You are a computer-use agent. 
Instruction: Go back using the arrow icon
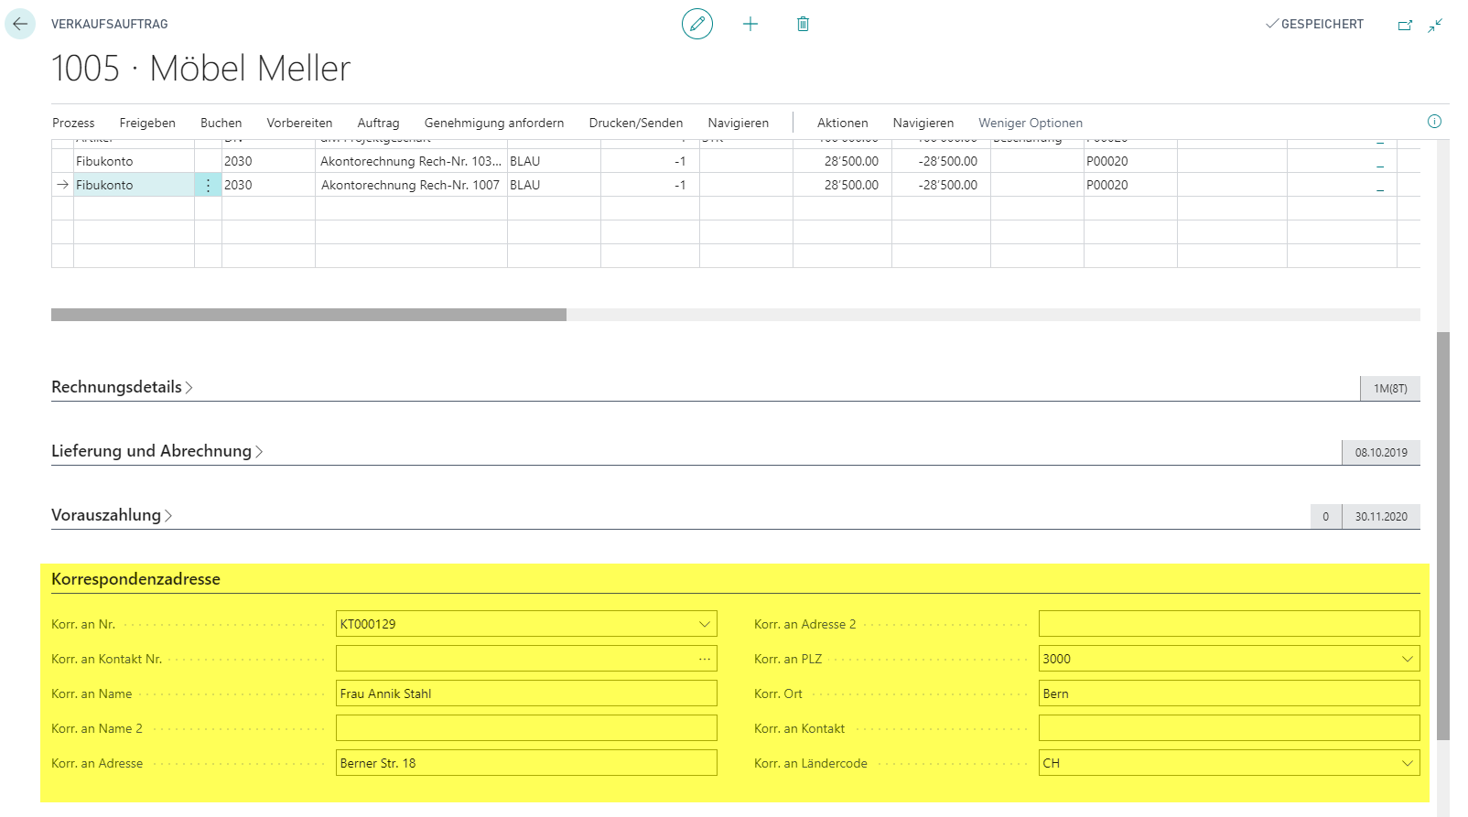click(20, 24)
